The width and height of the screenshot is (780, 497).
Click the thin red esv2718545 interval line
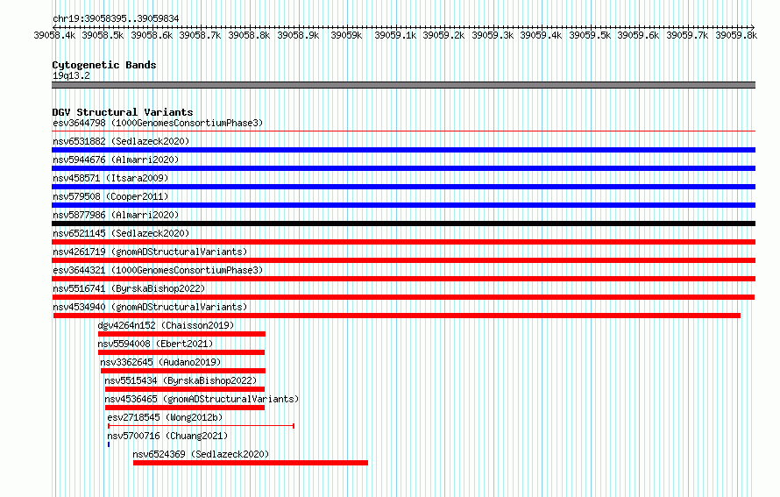[x=202, y=426]
